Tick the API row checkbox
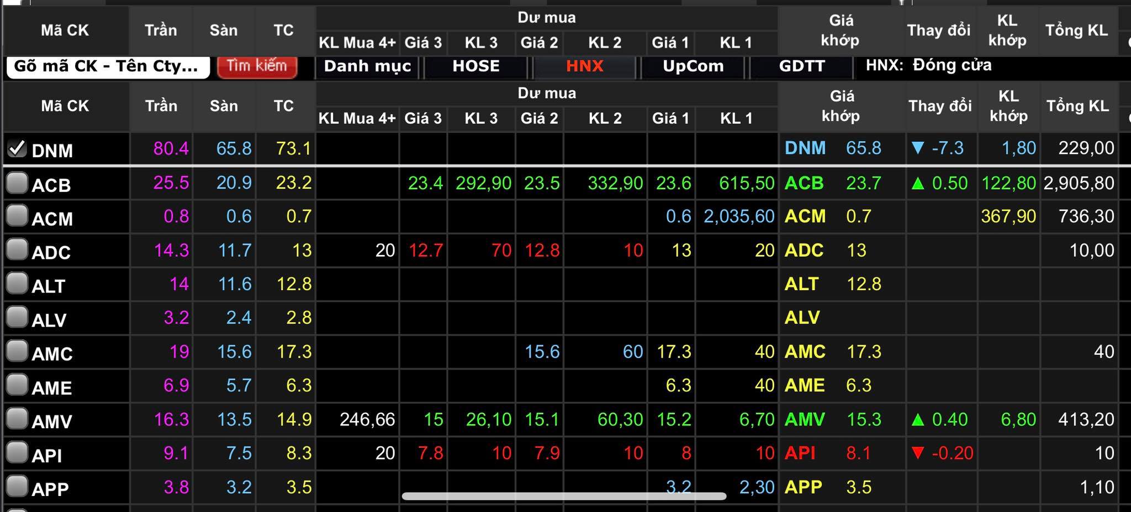 coord(17,453)
